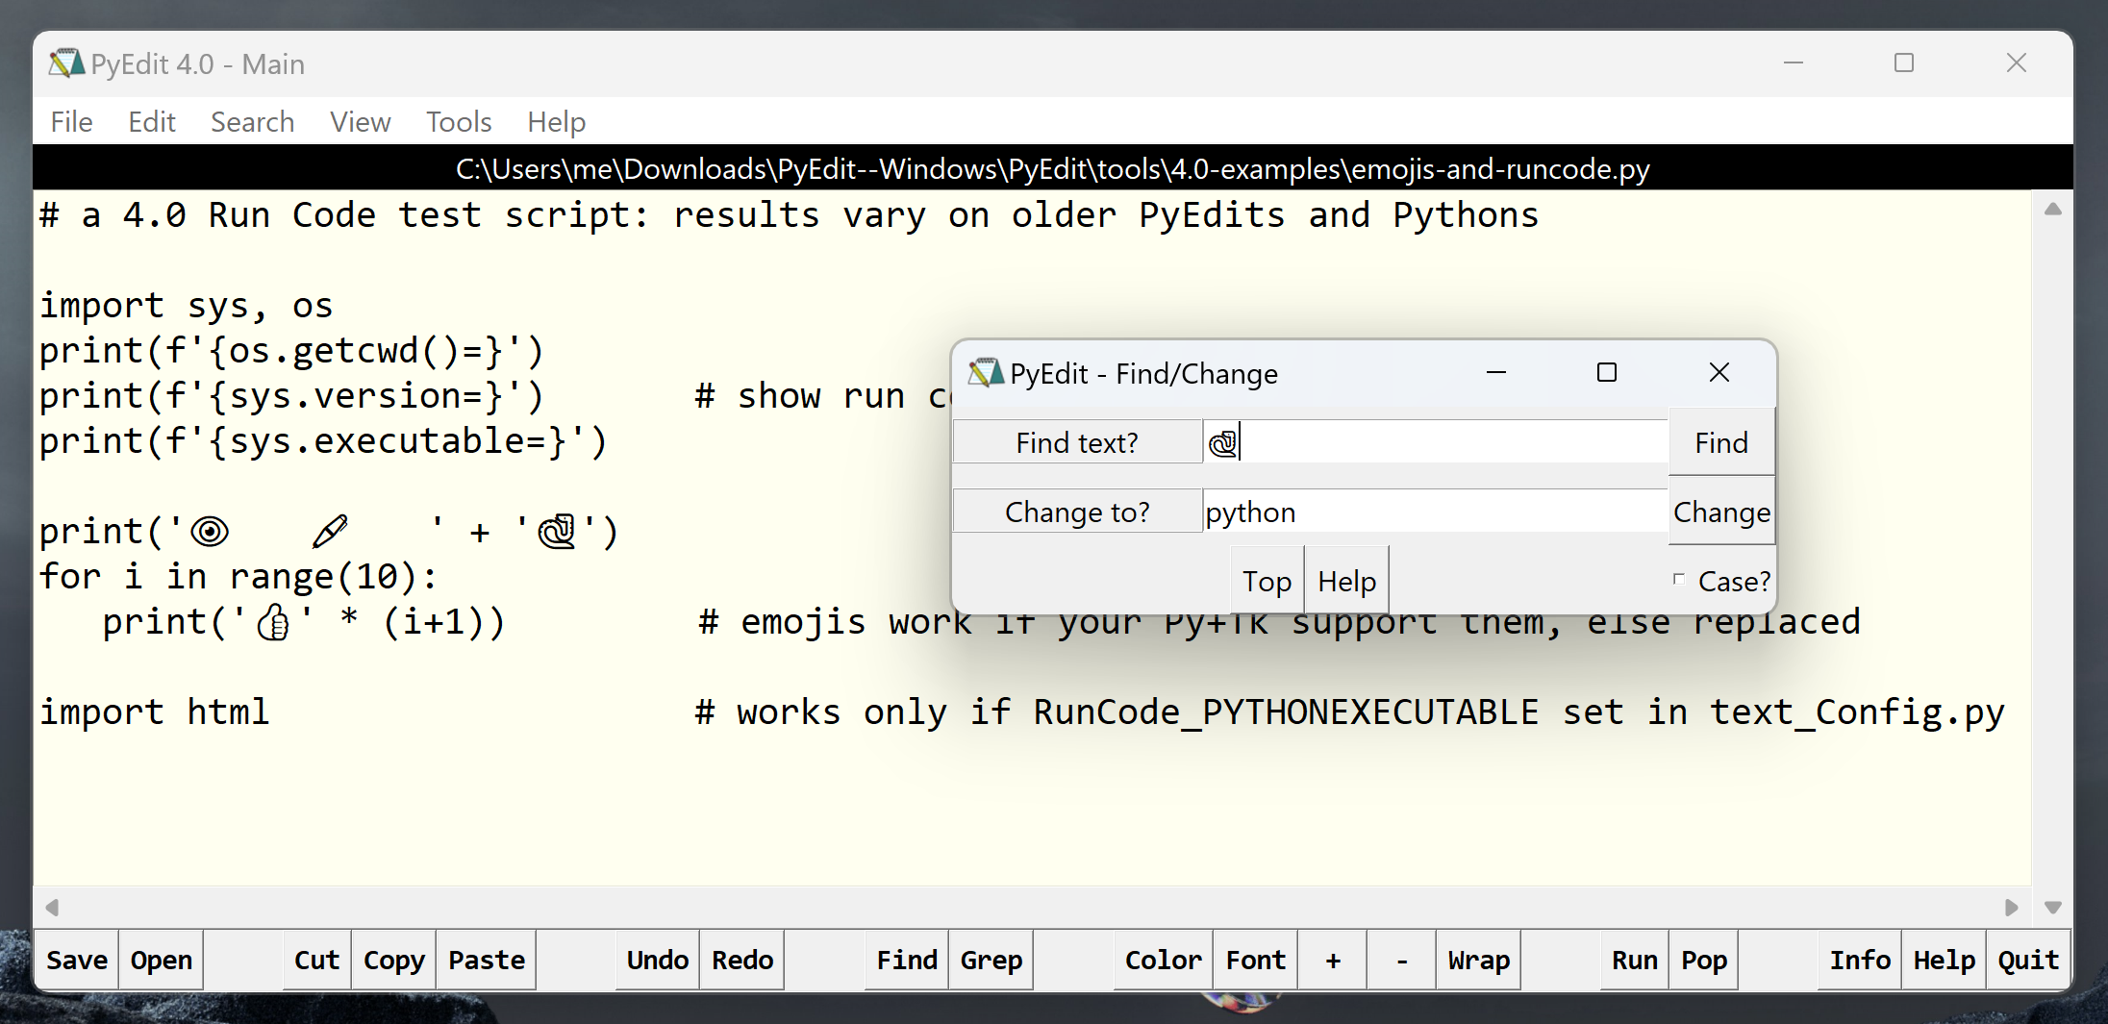The height and width of the screenshot is (1024, 2108).
Task: Click the Change to field containing python
Action: tap(1435, 512)
